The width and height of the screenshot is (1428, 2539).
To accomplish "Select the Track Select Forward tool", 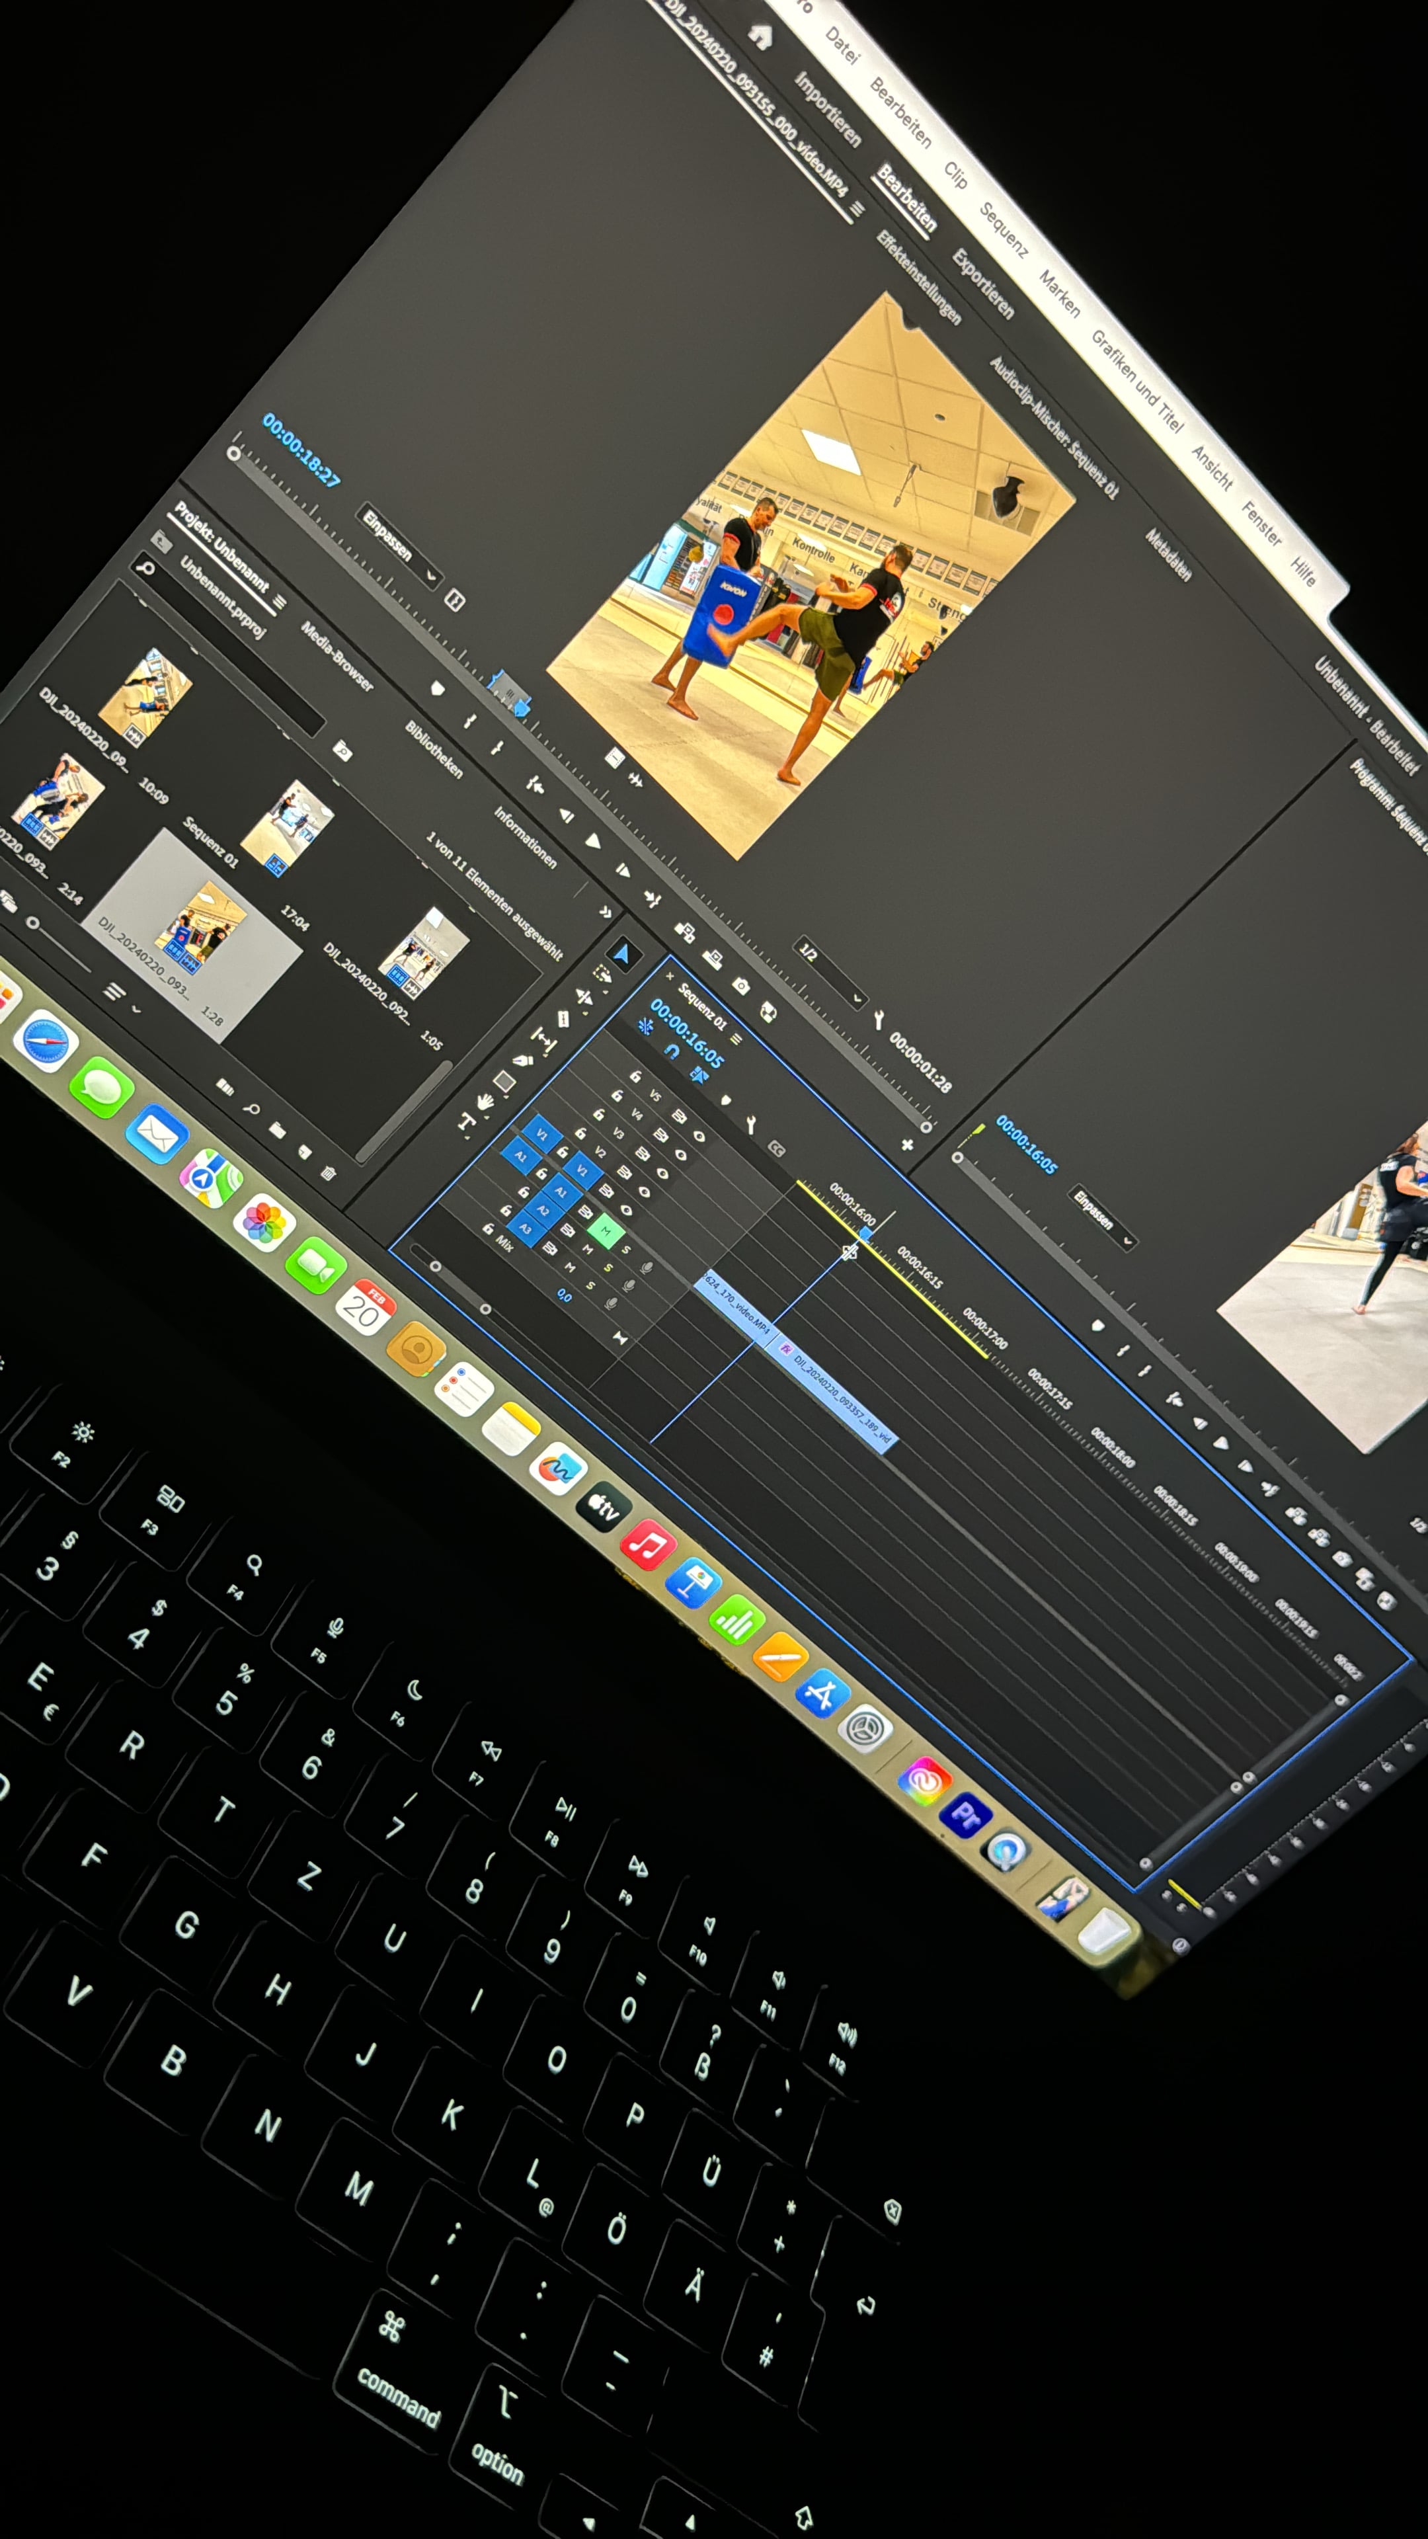I will tap(602, 975).
